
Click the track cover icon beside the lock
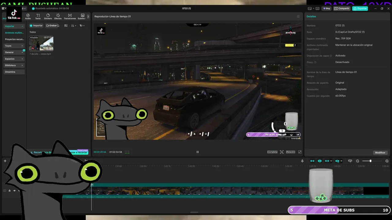pos(5,191)
